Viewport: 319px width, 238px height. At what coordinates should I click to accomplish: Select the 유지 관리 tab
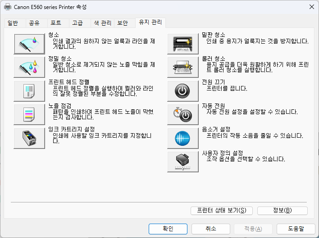coord(150,22)
